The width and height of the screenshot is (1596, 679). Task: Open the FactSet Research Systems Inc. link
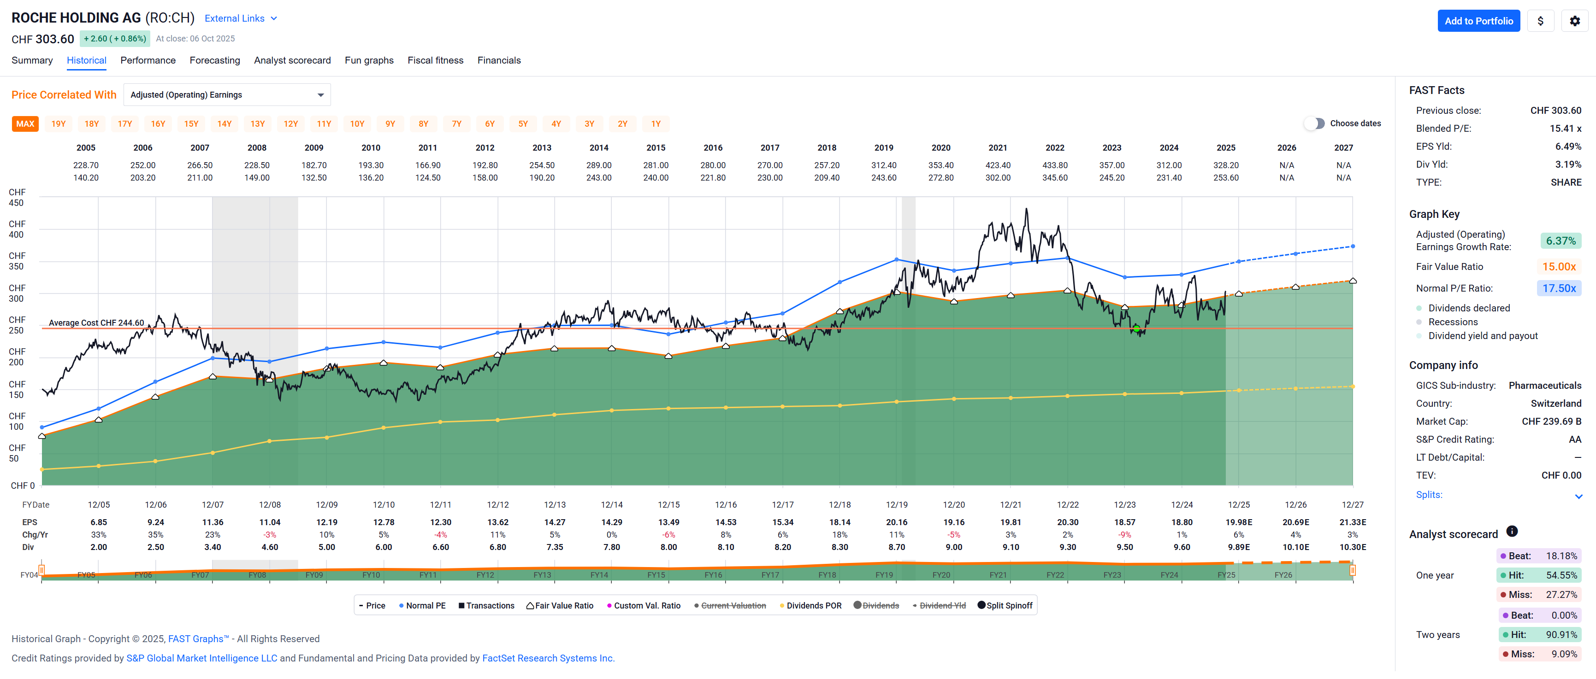point(548,658)
